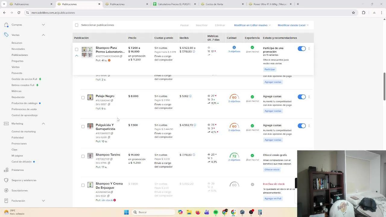Disable the Pelaje Negro publication toggle
This screenshot has width=386, height=217.
302,97
